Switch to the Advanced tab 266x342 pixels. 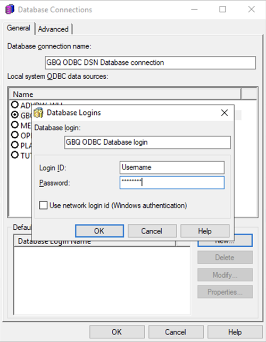click(x=53, y=29)
